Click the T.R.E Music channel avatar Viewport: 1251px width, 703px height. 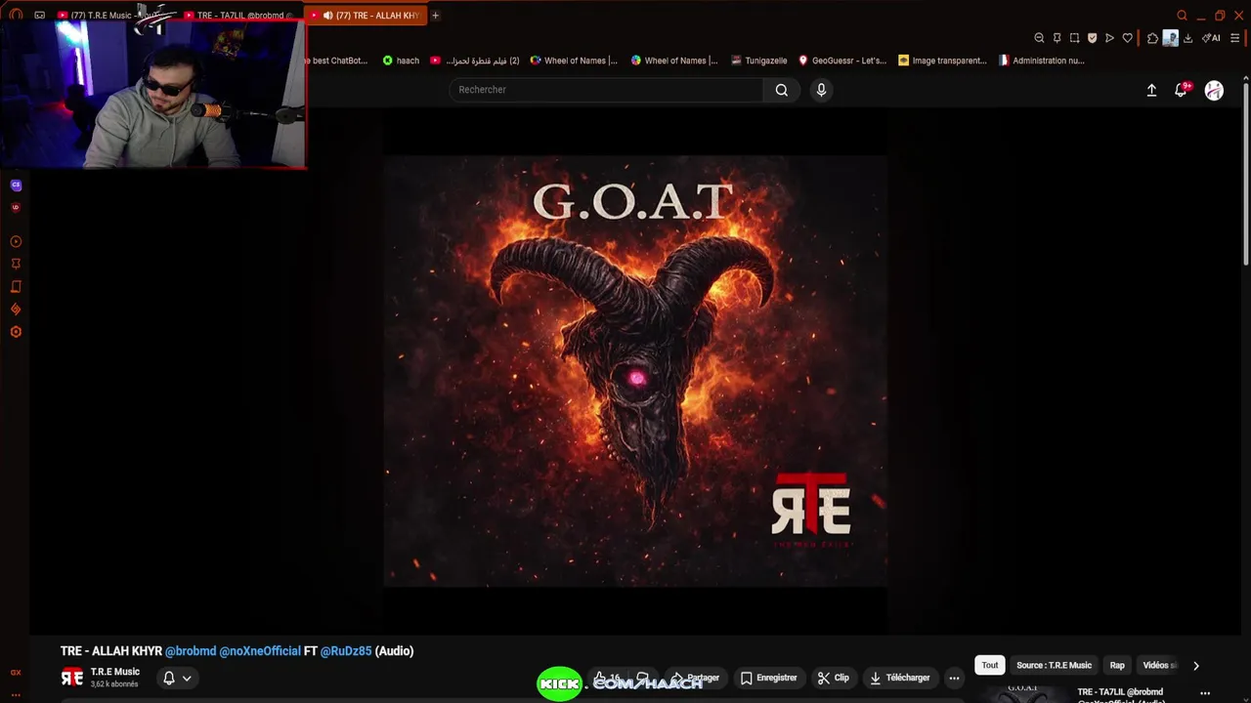[72, 678]
